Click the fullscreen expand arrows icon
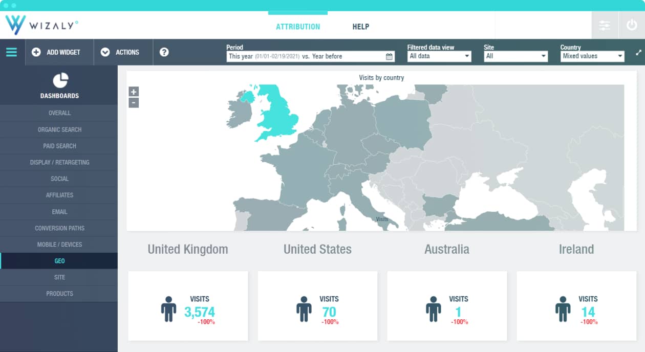The width and height of the screenshot is (645, 352). 638,52
